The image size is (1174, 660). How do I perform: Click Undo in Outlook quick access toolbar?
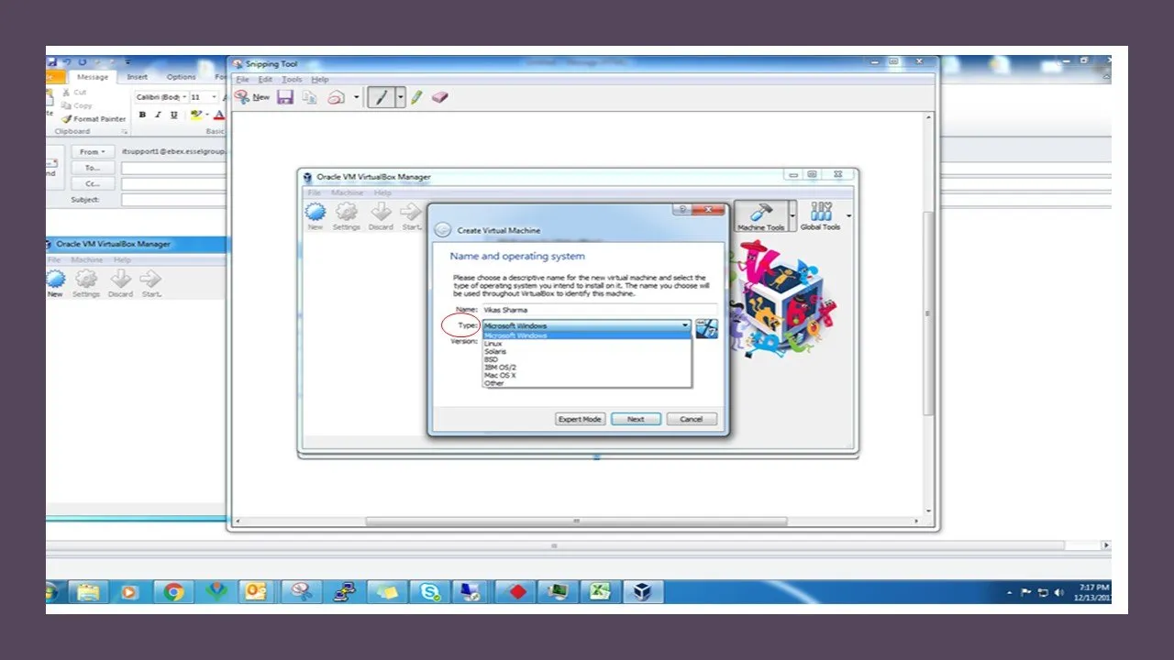pyautogui.click(x=68, y=61)
